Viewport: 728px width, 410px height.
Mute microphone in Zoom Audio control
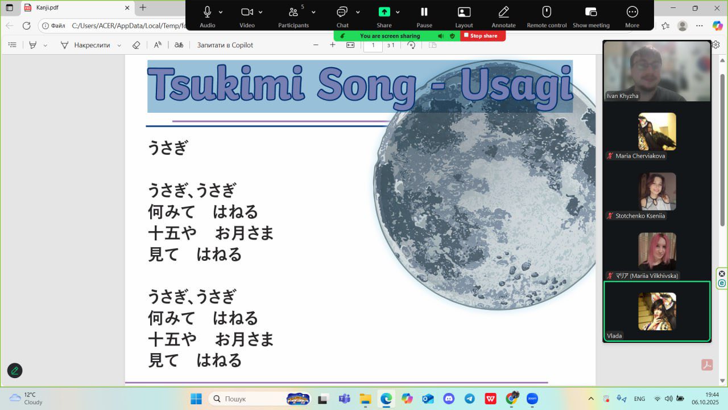[x=207, y=13]
